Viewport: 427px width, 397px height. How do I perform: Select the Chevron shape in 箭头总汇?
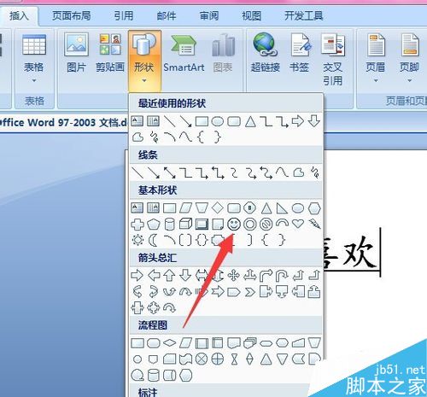[250, 292]
